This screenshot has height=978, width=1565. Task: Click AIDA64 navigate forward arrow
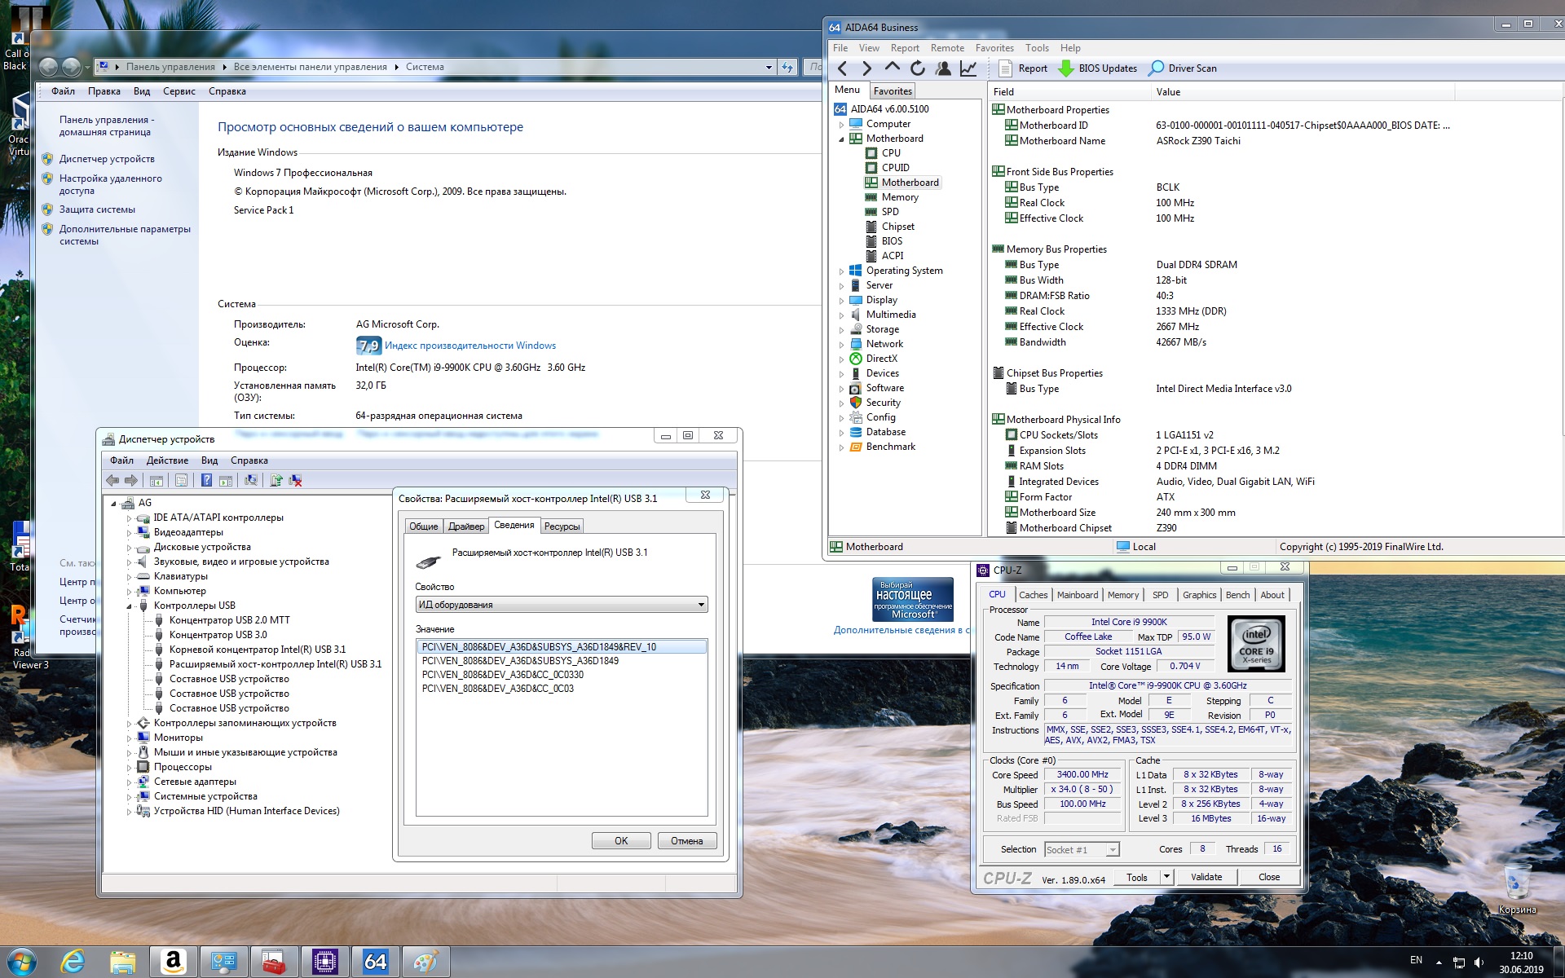[867, 68]
